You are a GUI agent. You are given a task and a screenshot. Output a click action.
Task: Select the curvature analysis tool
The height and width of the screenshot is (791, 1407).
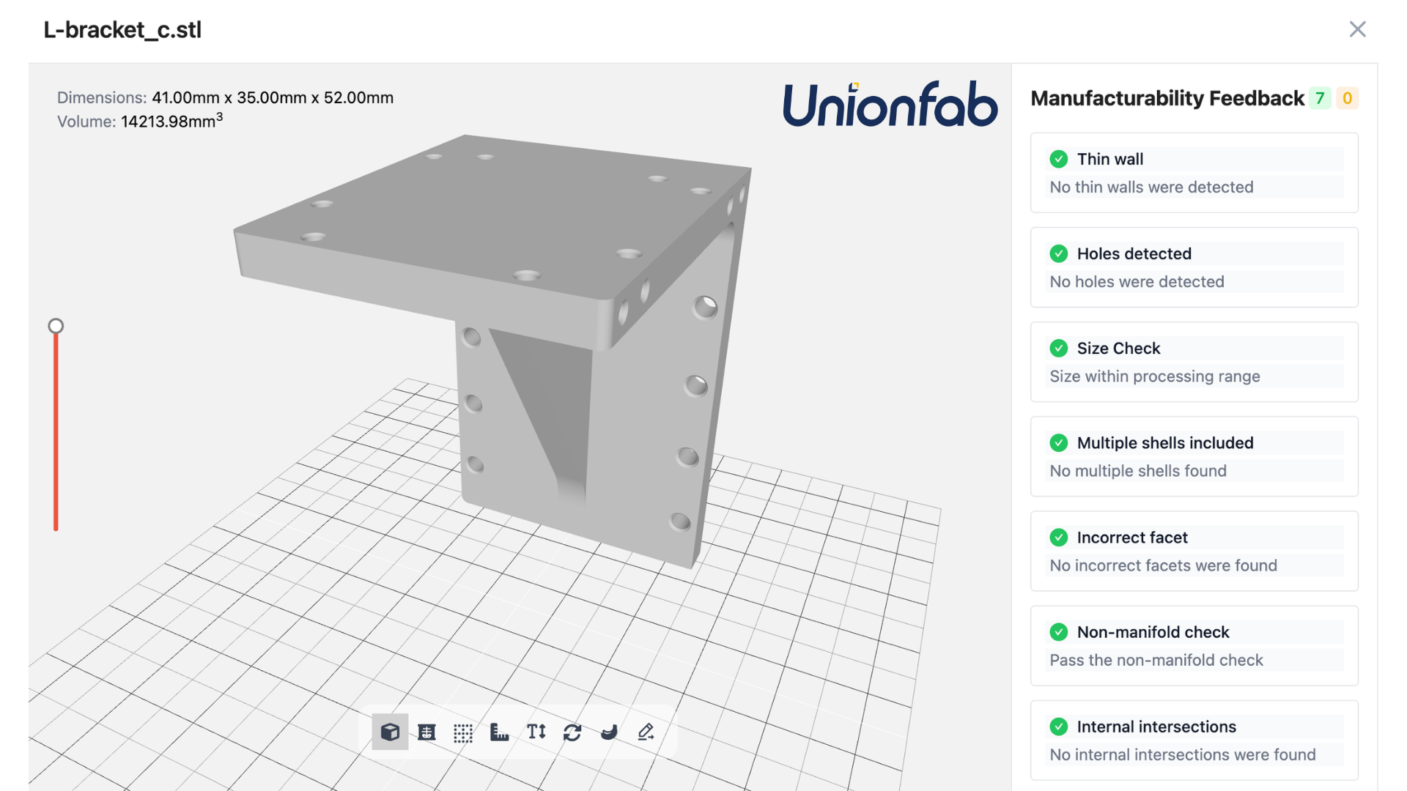pyautogui.click(x=609, y=732)
